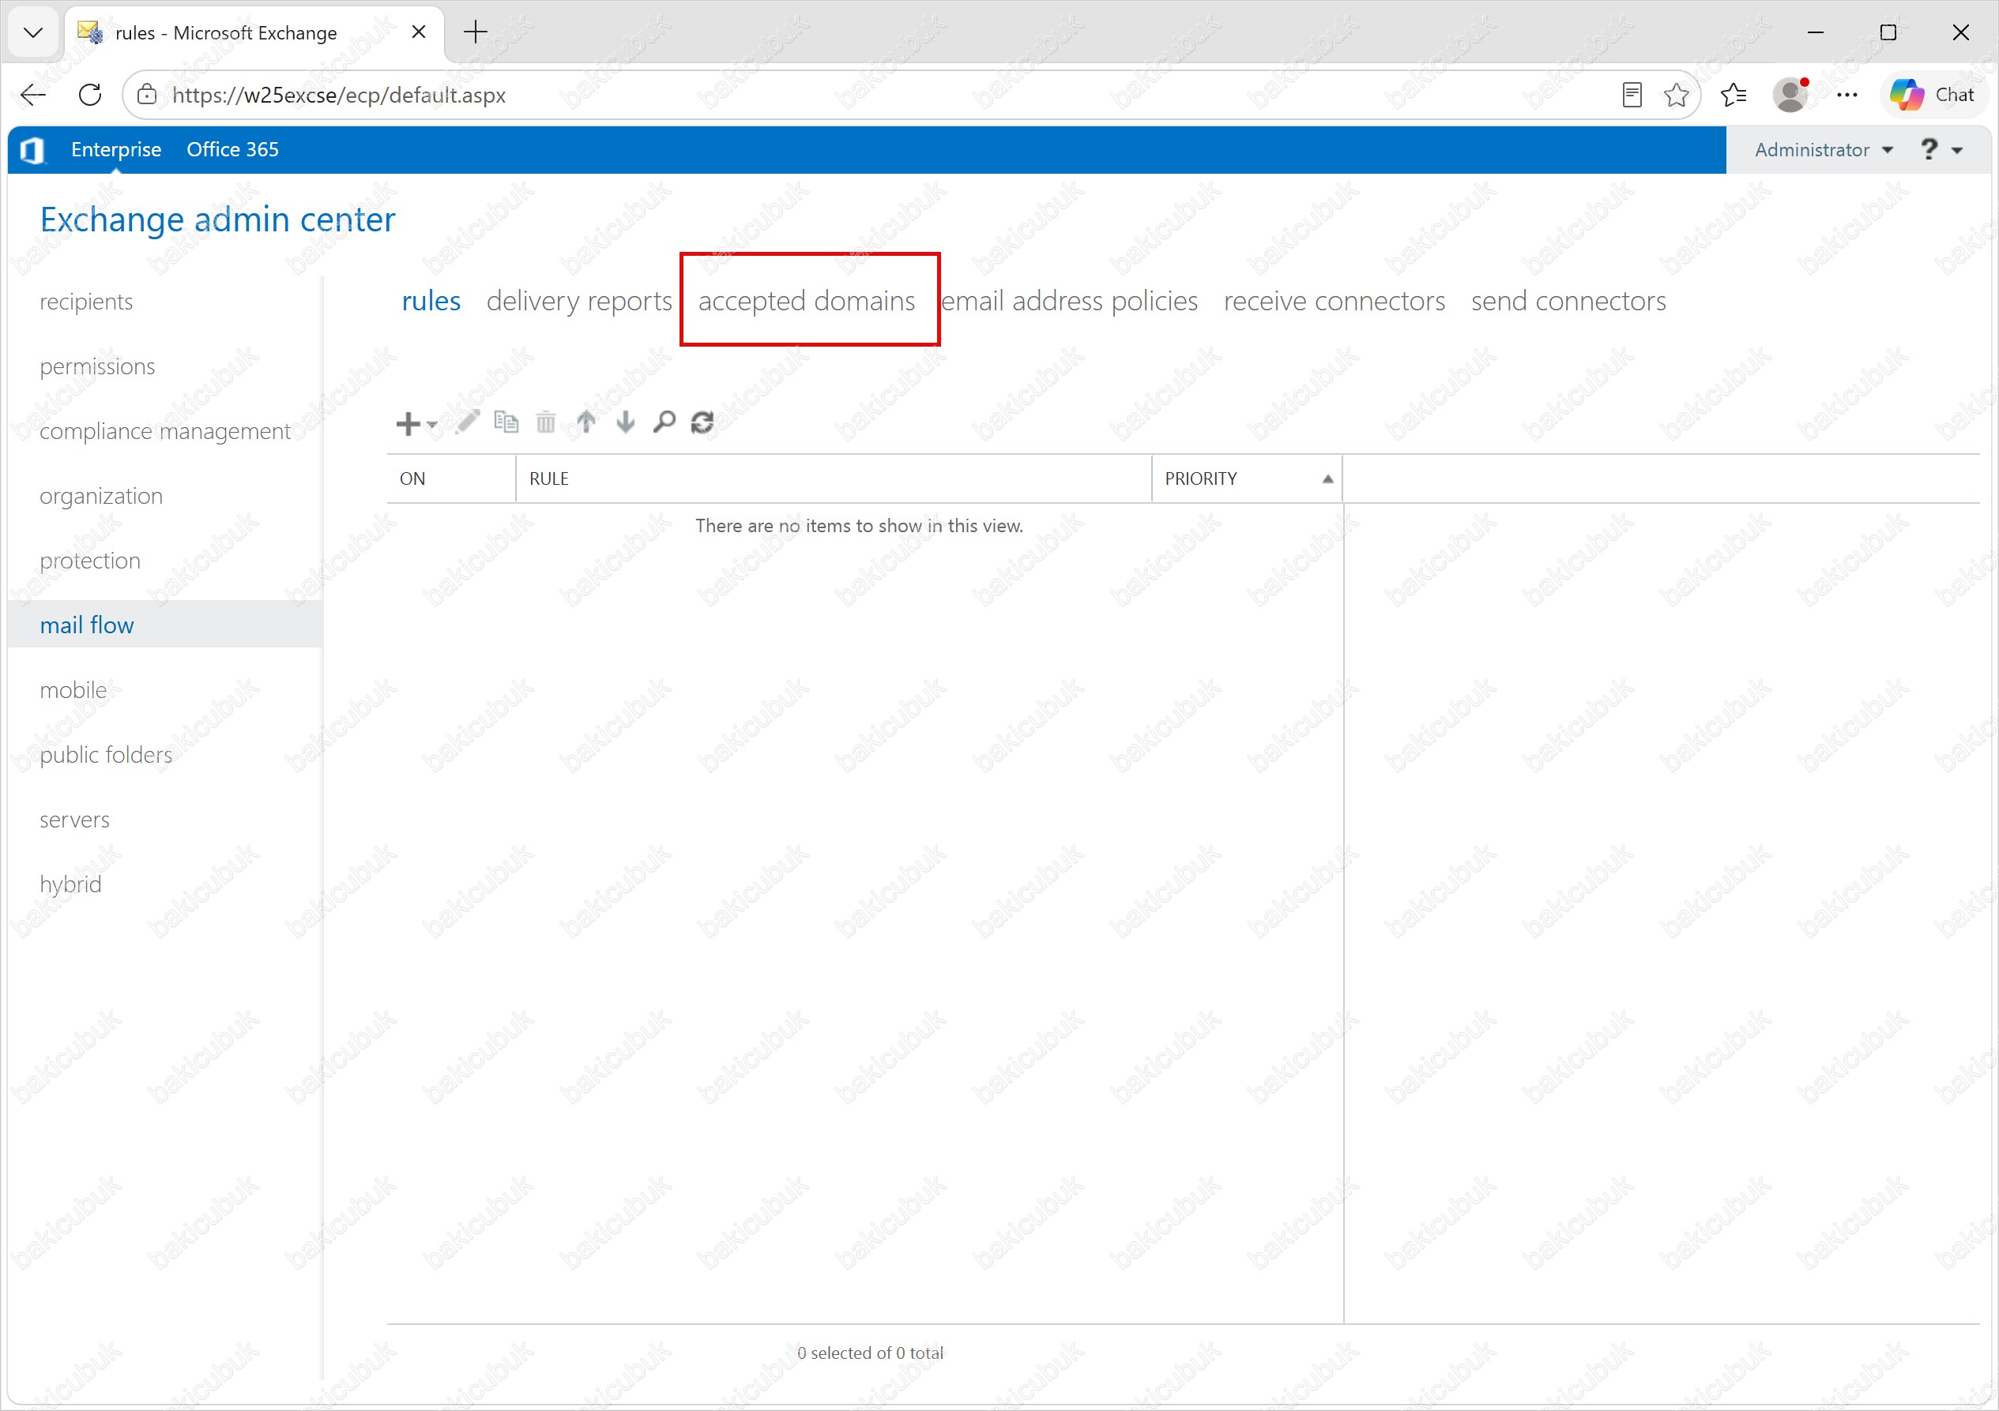Image resolution: width=1999 pixels, height=1411 pixels.
Task: Click the Office logo icon in blue header
Action: [x=33, y=149]
